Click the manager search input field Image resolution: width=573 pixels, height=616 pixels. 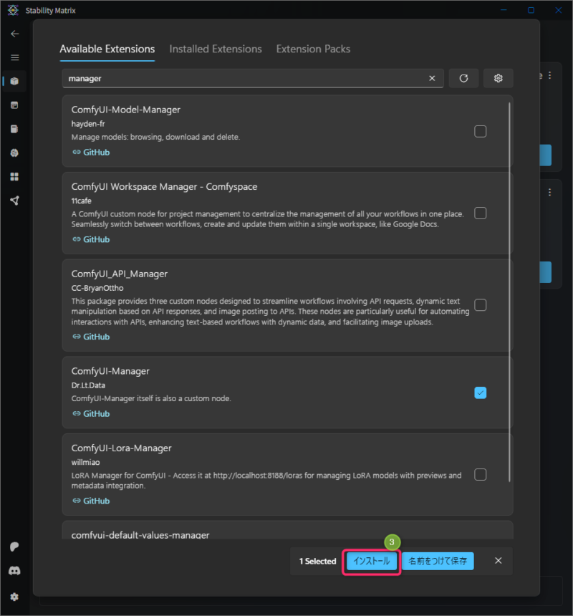(x=247, y=78)
